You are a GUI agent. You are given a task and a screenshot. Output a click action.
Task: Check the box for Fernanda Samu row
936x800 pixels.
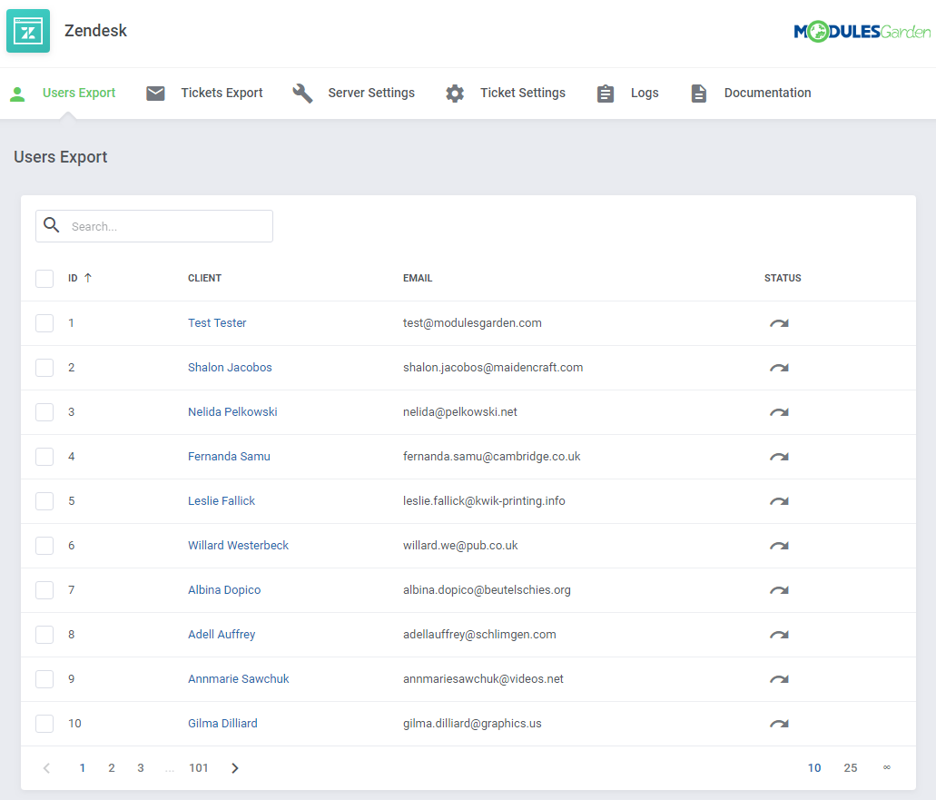(44, 456)
